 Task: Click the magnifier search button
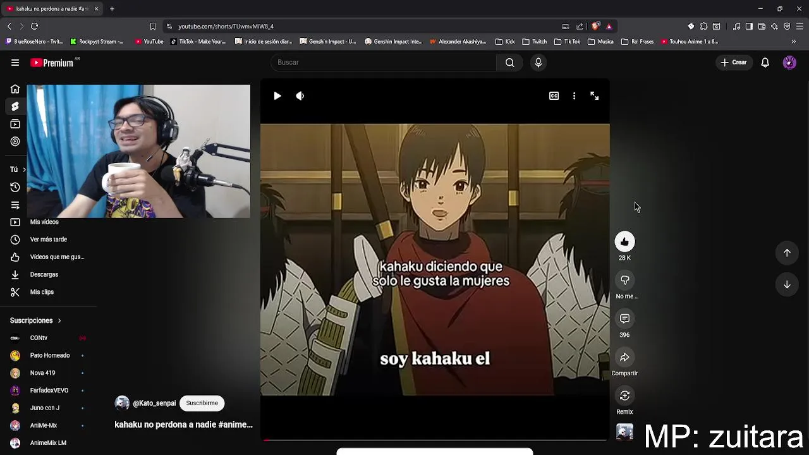(x=509, y=63)
